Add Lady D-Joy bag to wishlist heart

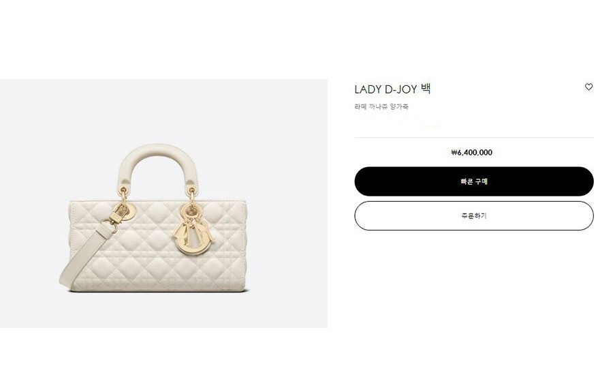pyautogui.click(x=588, y=87)
